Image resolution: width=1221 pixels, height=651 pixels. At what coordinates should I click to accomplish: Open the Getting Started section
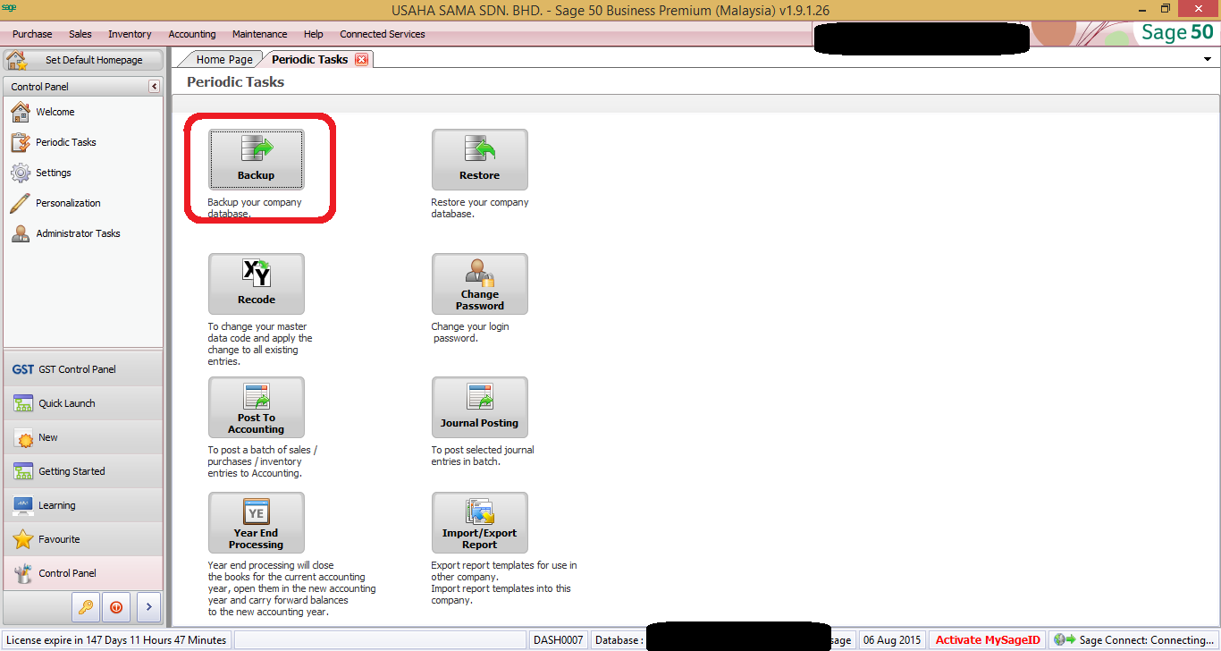pyautogui.click(x=83, y=471)
